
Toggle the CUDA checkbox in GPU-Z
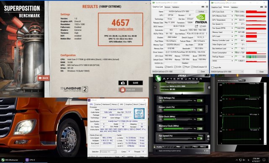coord(175,67)
